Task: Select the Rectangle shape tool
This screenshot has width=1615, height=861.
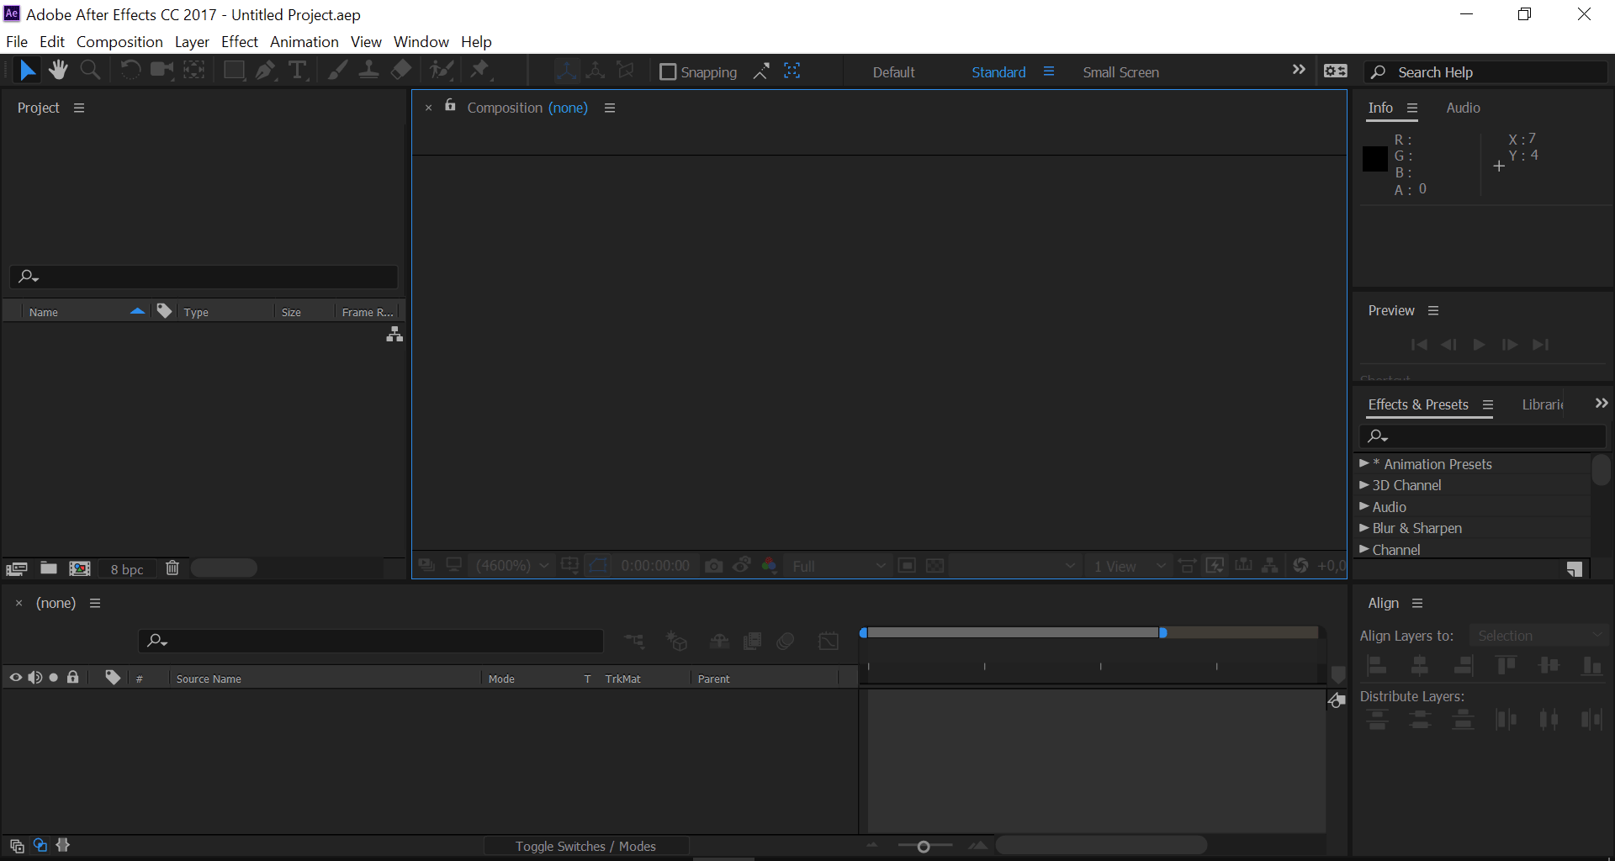Action: click(x=234, y=71)
